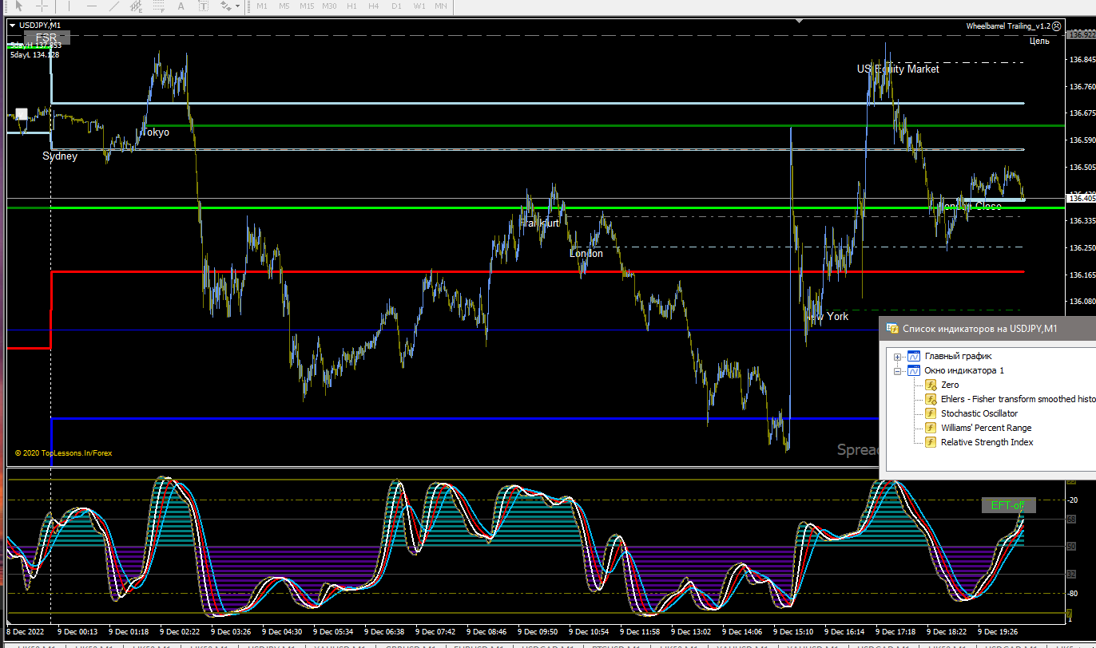Click price scale value 136.845
The height and width of the screenshot is (648, 1096).
pyautogui.click(x=1081, y=60)
